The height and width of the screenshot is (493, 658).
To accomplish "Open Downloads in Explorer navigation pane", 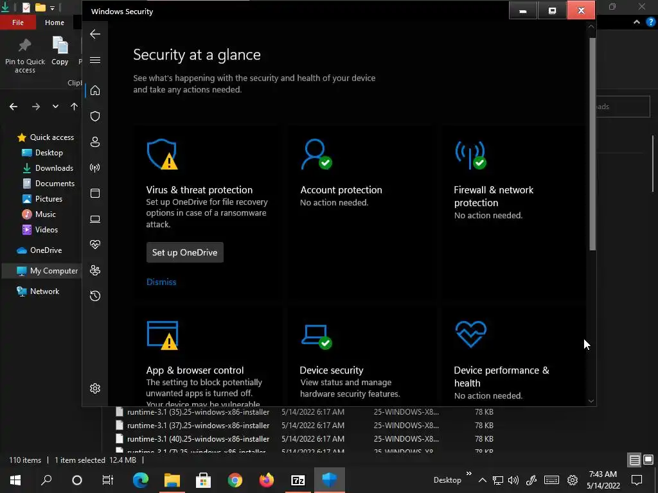I will pos(48,168).
